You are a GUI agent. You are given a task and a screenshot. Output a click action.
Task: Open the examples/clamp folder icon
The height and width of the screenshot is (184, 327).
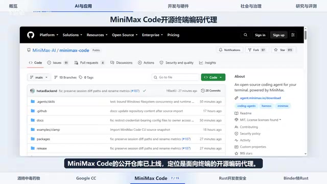click(x=33, y=129)
